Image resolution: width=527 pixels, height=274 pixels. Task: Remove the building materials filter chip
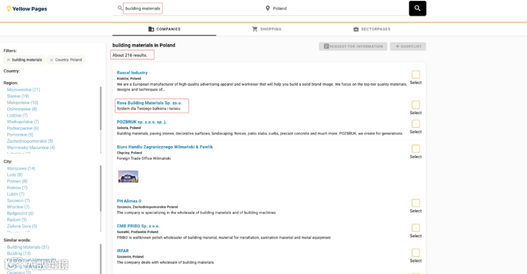tap(8, 60)
